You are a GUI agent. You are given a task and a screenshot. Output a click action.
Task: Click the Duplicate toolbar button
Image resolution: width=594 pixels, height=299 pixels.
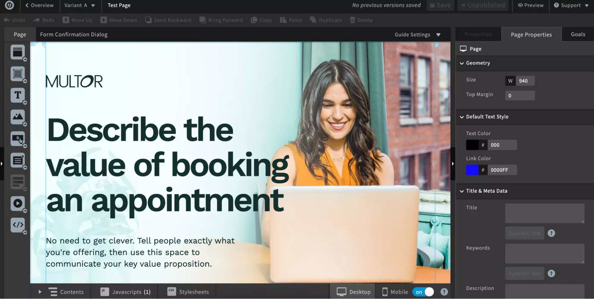pos(326,20)
